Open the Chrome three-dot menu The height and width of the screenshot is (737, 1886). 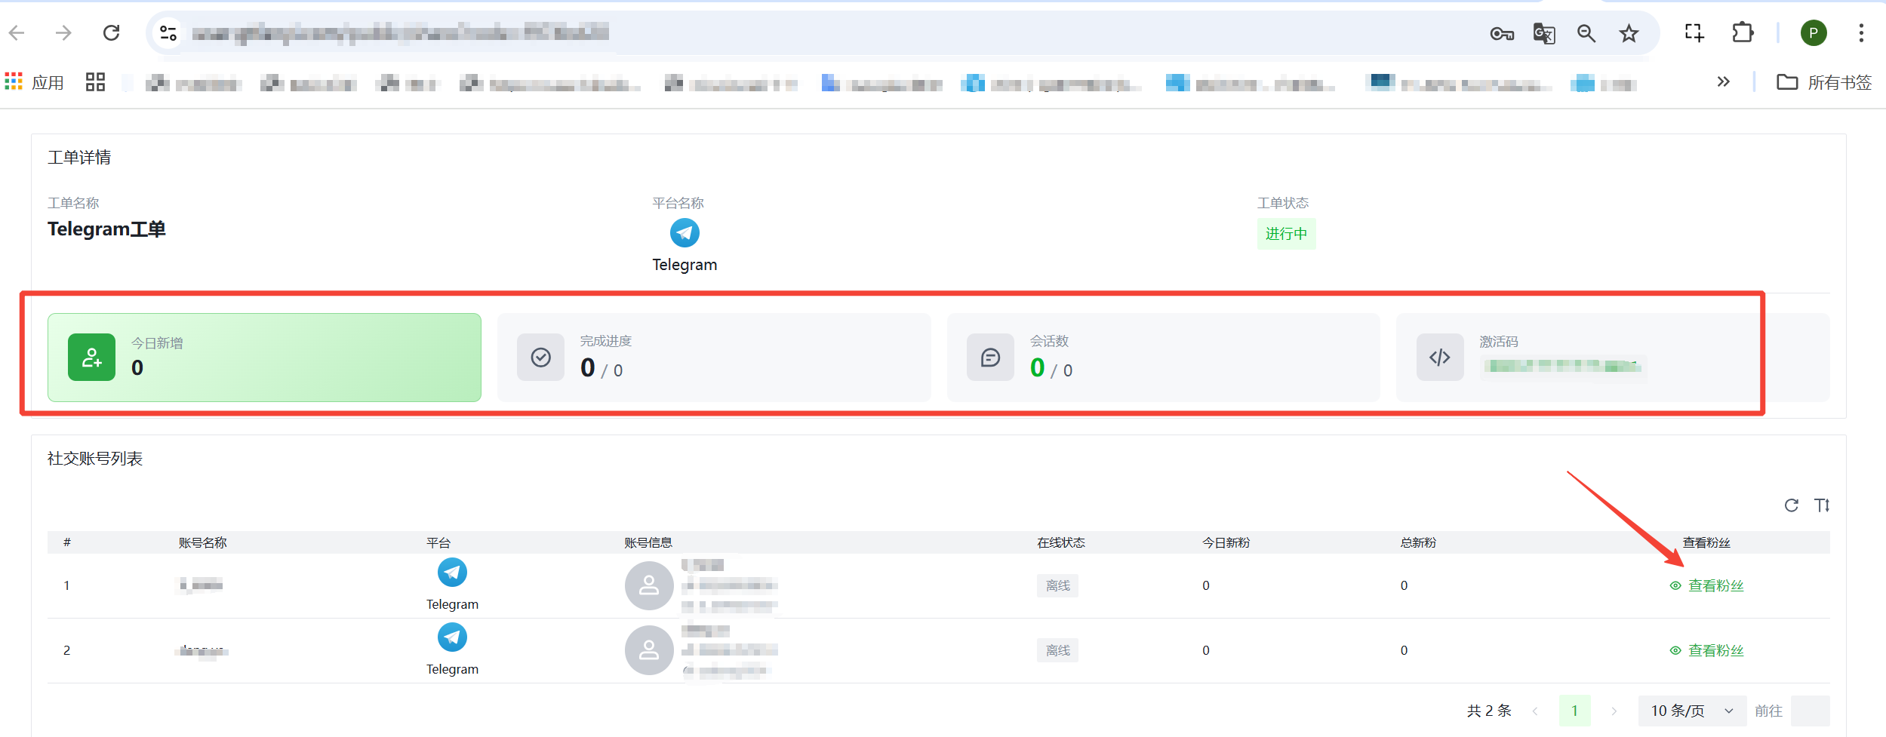(x=1860, y=33)
